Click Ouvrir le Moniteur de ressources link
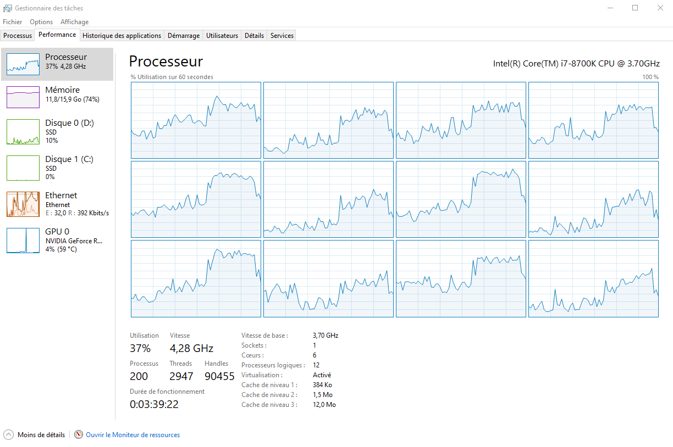673x447 pixels. (133, 435)
